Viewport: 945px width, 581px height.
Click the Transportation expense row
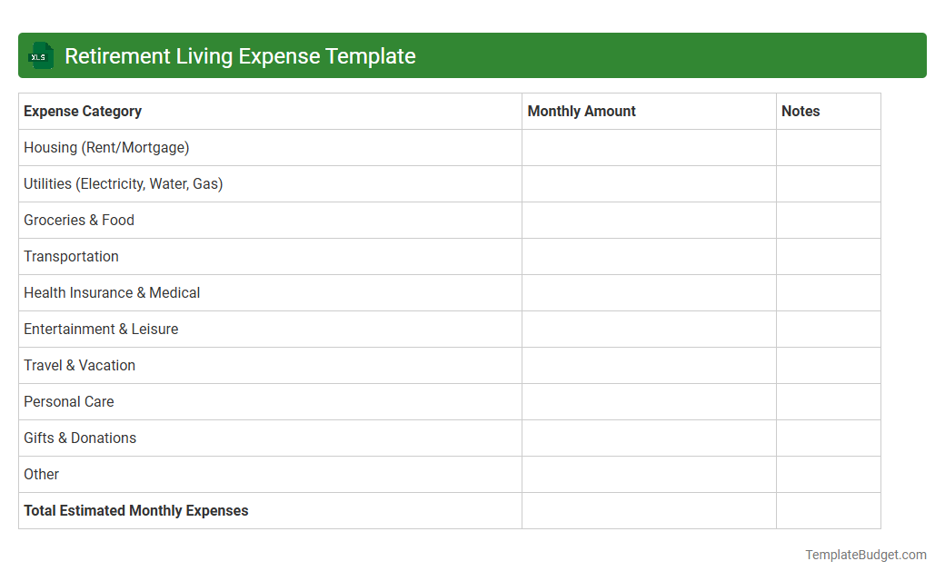pyautogui.click(x=71, y=256)
